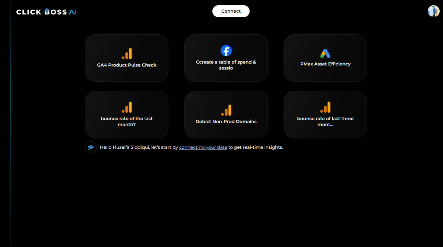This screenshot has width=443, height=247.
Task: Click the blue 'AI' mark in the logo
Action: coord(73,12)
